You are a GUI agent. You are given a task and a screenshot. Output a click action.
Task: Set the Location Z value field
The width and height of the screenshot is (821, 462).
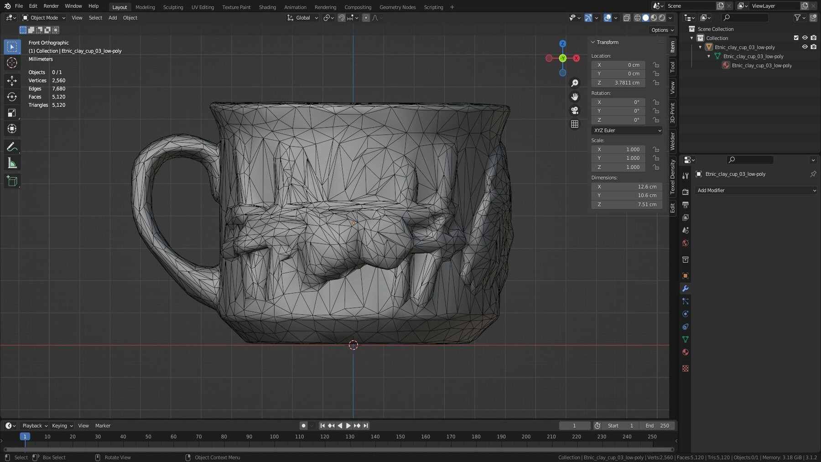pos(618,83)
